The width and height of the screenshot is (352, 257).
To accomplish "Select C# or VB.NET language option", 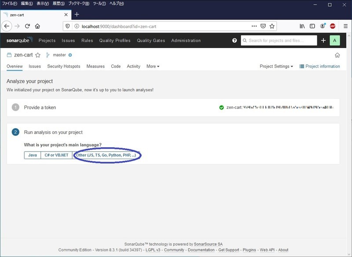I will 56,155.
